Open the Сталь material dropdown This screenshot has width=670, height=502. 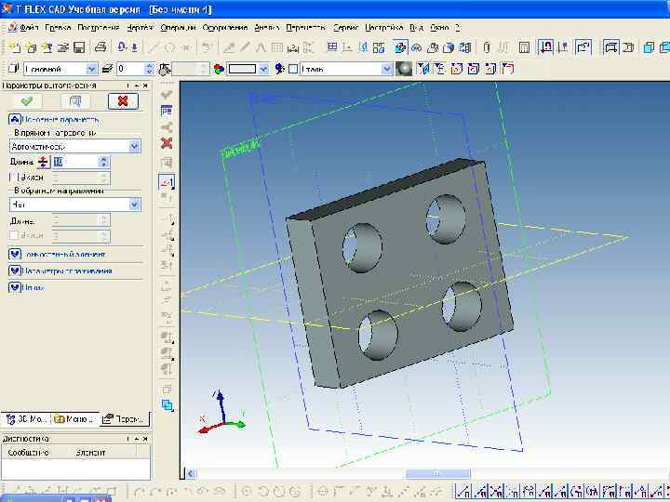pos(387,69)
